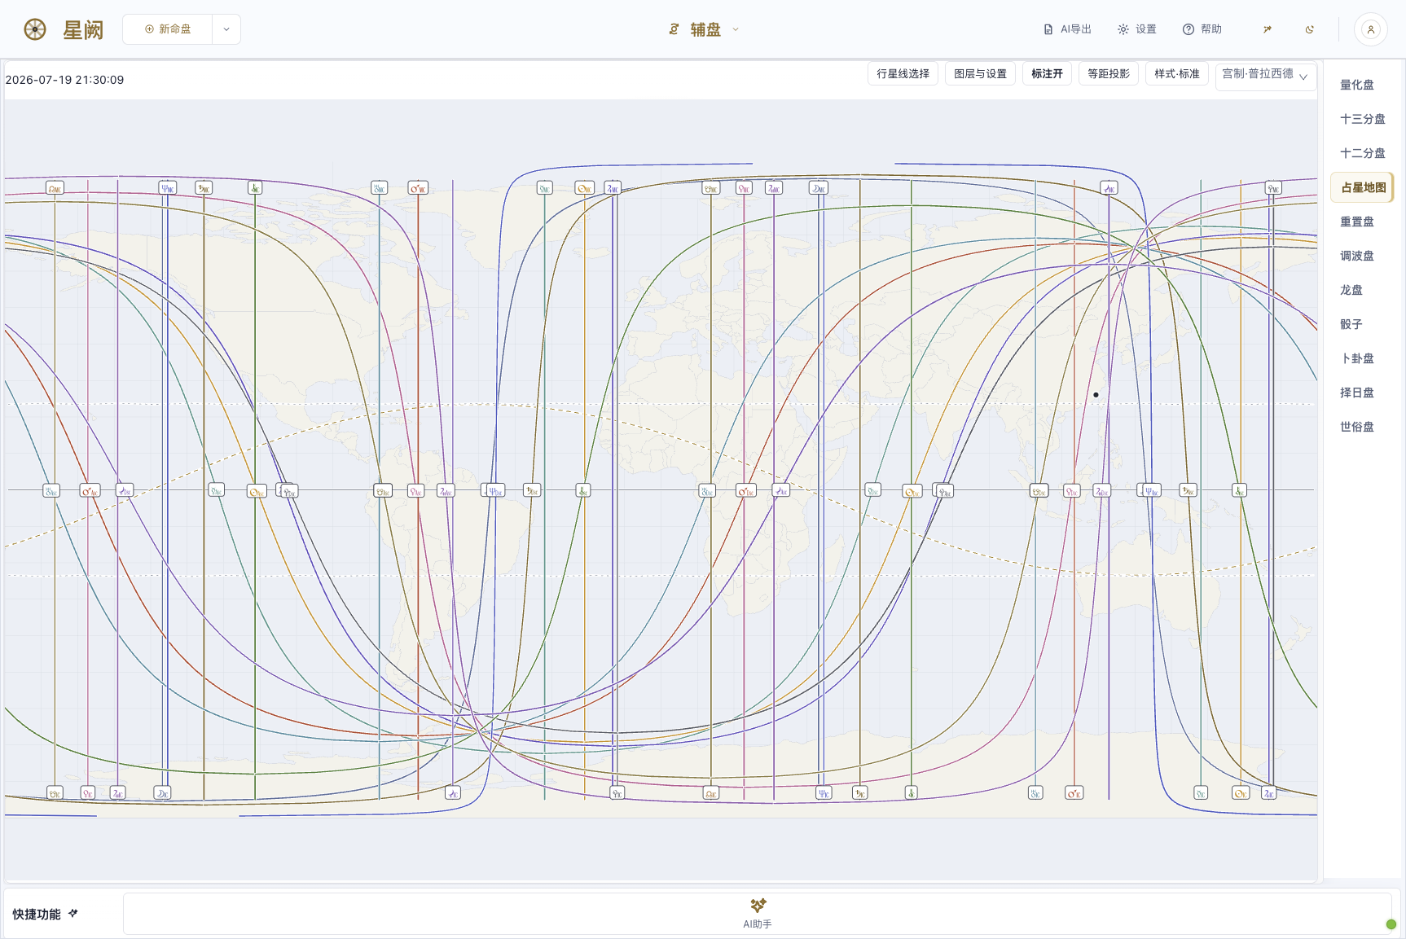Screen dimensions: 1406x939
Task: Click the Sun IC marker at map bottom
Action: click(x=1241, y=793)
